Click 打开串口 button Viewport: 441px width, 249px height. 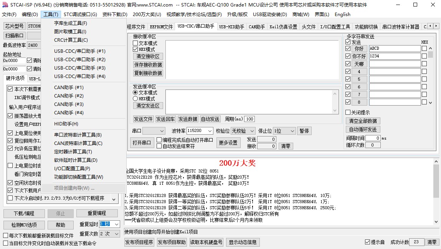click(x=142, y=142)
